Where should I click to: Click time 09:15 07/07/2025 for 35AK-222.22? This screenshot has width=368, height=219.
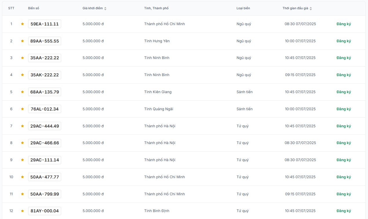[300, 75]
